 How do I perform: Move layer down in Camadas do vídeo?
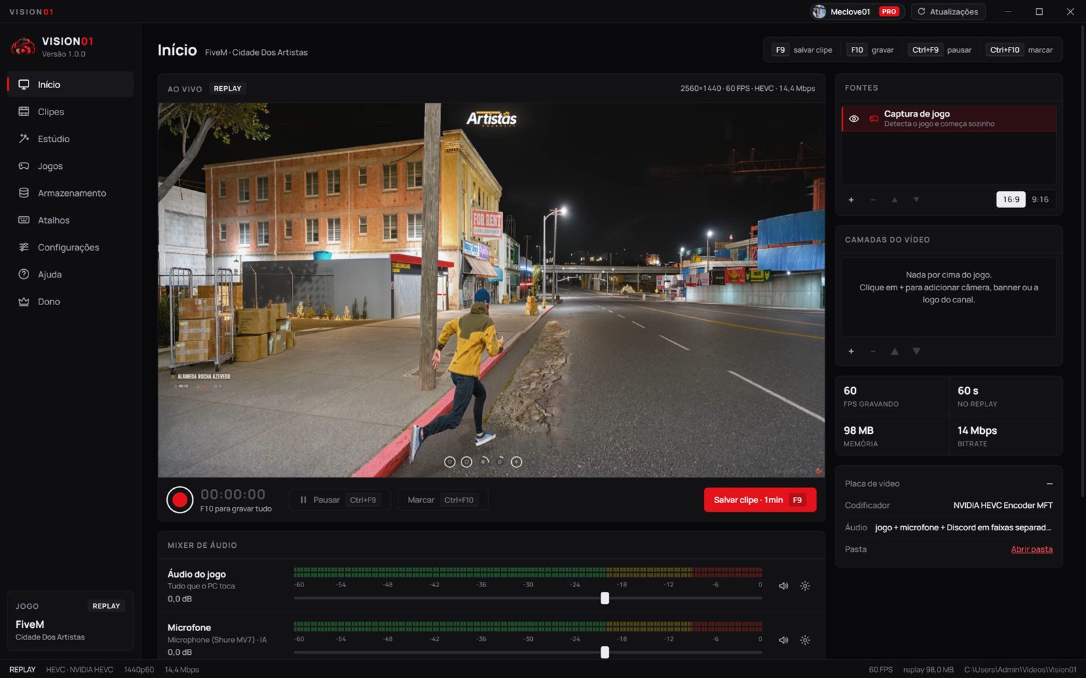916,351
